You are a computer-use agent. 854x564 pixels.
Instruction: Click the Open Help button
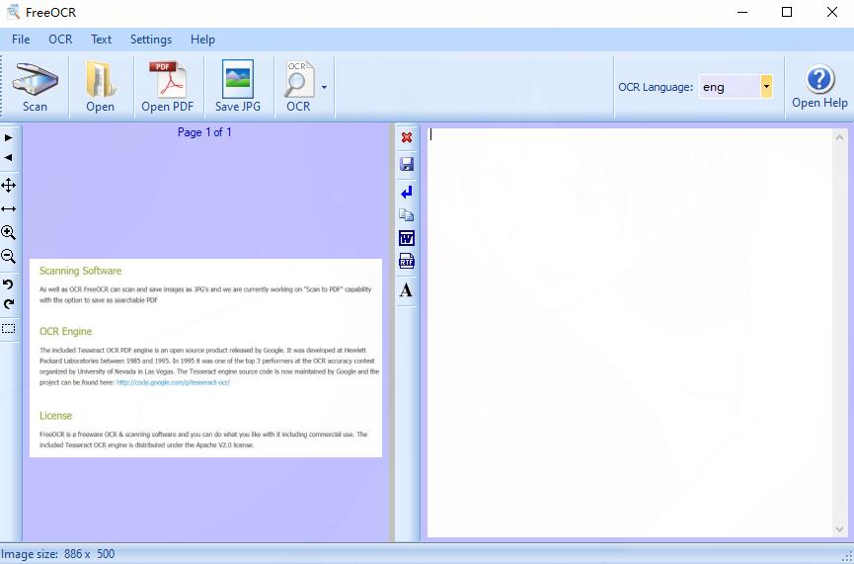819,87
